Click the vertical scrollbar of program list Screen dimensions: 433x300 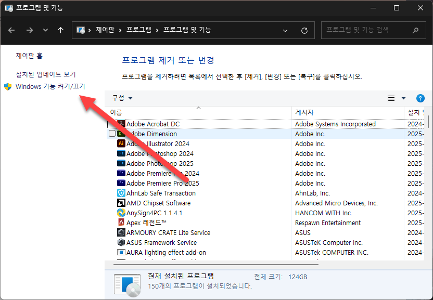(428, 121)
